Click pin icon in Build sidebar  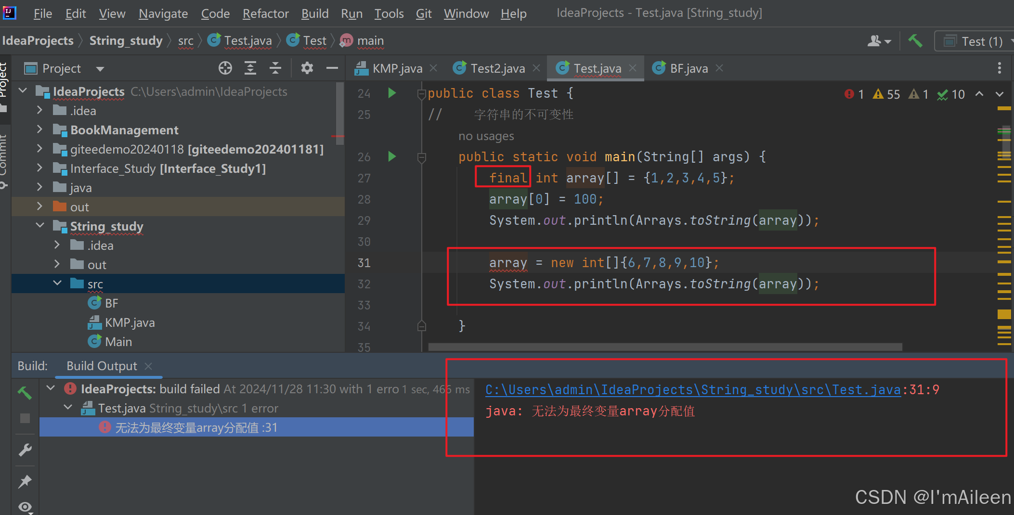click(x=25, y=481)
